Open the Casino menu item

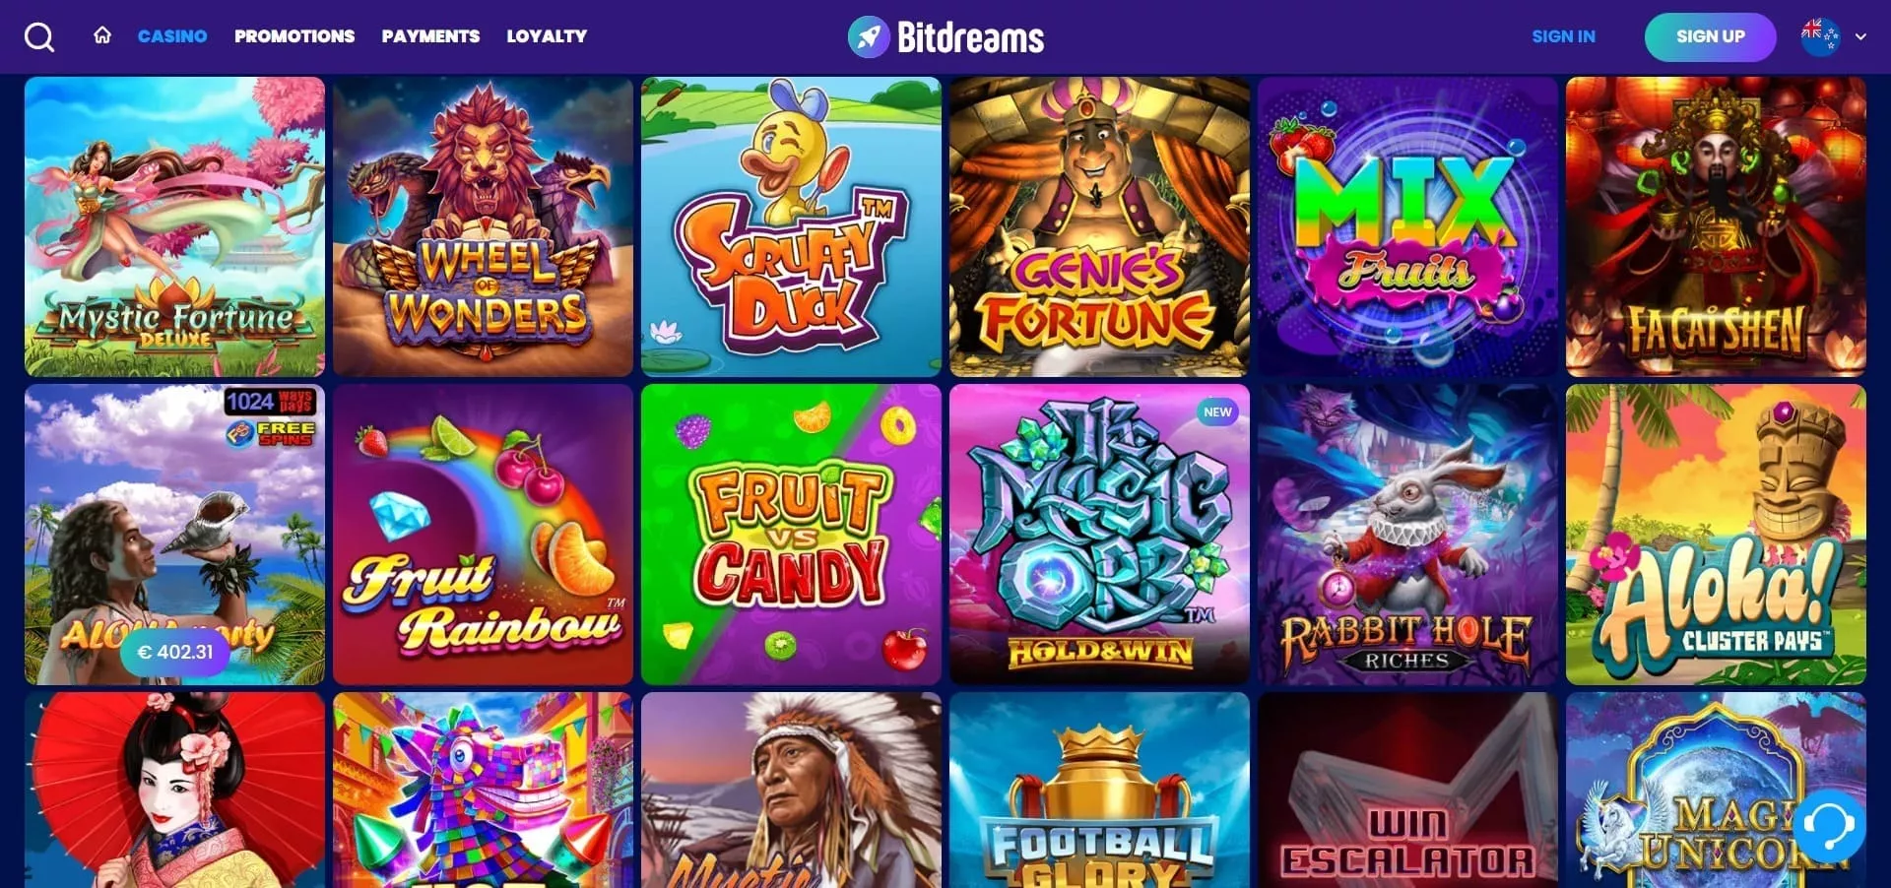[x=172, y=36]
